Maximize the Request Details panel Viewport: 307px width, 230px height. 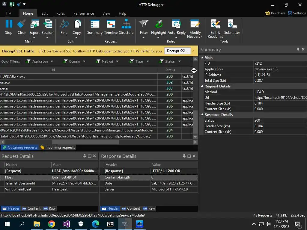[x=90, y=156]
